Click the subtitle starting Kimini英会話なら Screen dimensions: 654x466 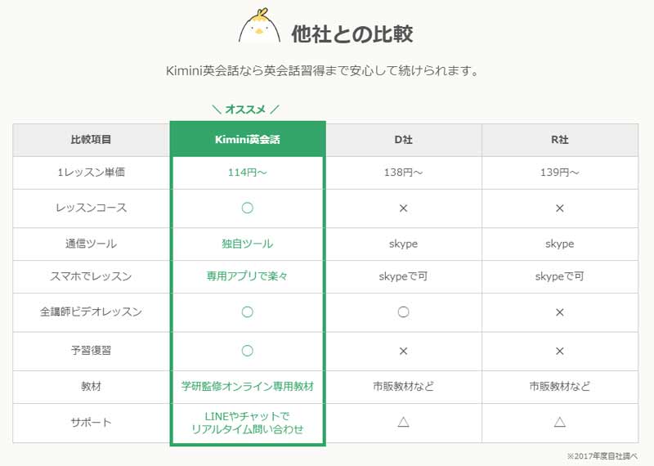(321, 70)
